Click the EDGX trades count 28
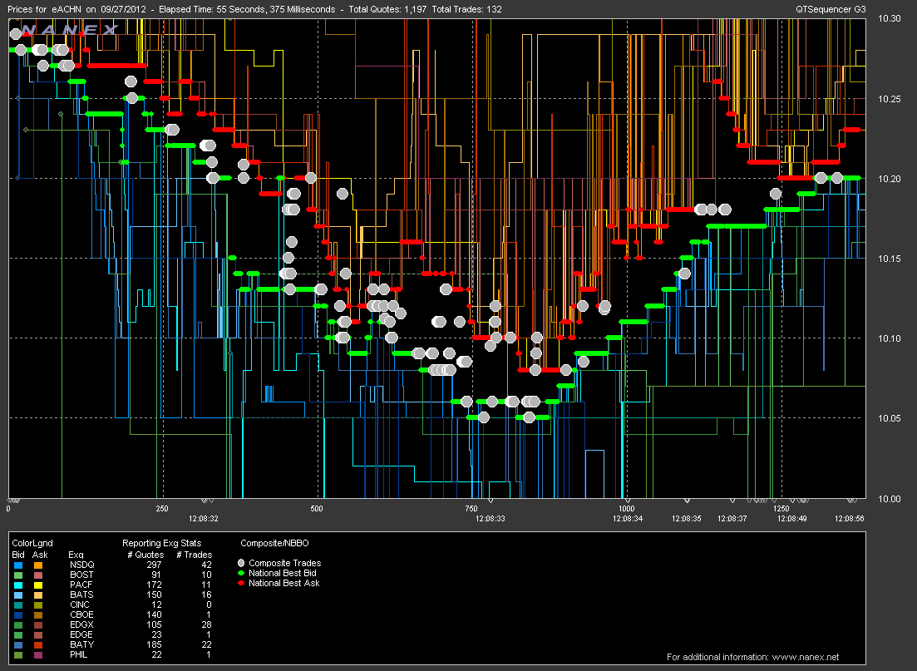Viewport: 917px width, 671px height. pyautogui.click(x=206, y=624)
